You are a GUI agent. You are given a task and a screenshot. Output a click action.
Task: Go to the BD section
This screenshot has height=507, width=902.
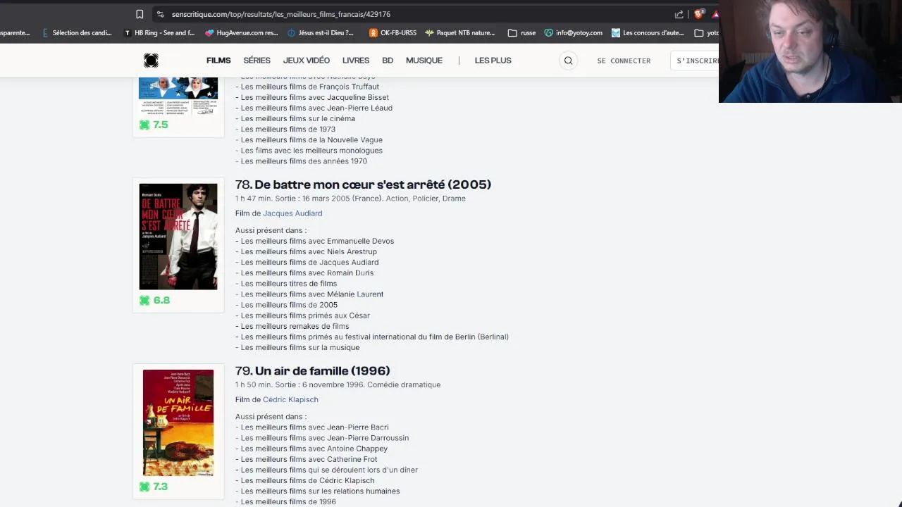(x=388, y=61)
